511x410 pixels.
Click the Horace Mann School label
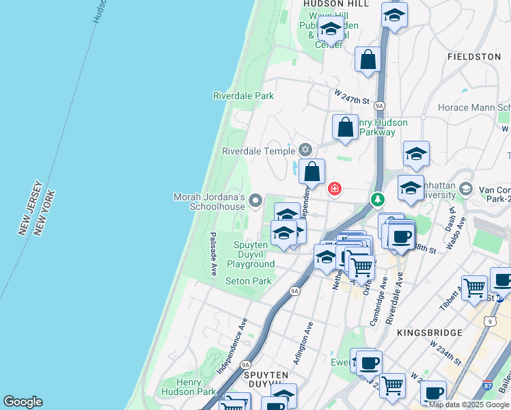(474, 107)
